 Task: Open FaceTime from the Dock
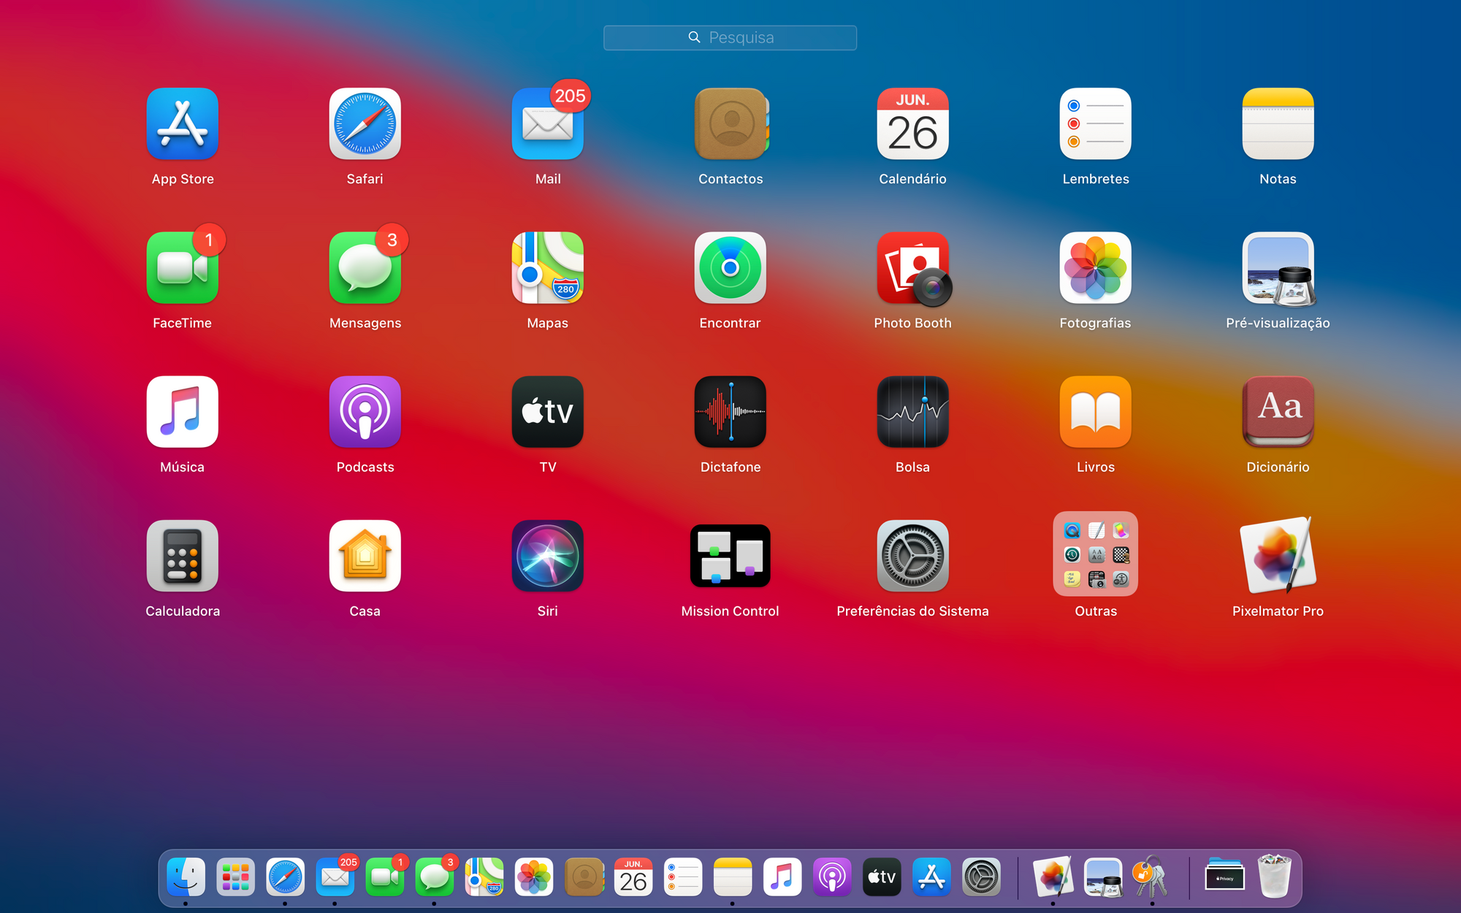[x=385, y=876]
